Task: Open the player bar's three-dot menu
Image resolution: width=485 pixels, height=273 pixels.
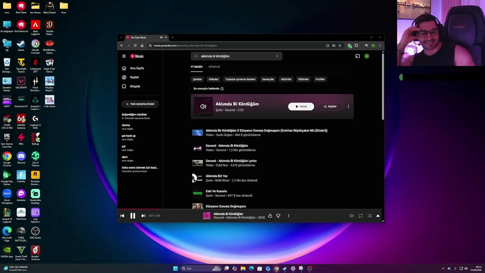Action: [x=288, y=216]
